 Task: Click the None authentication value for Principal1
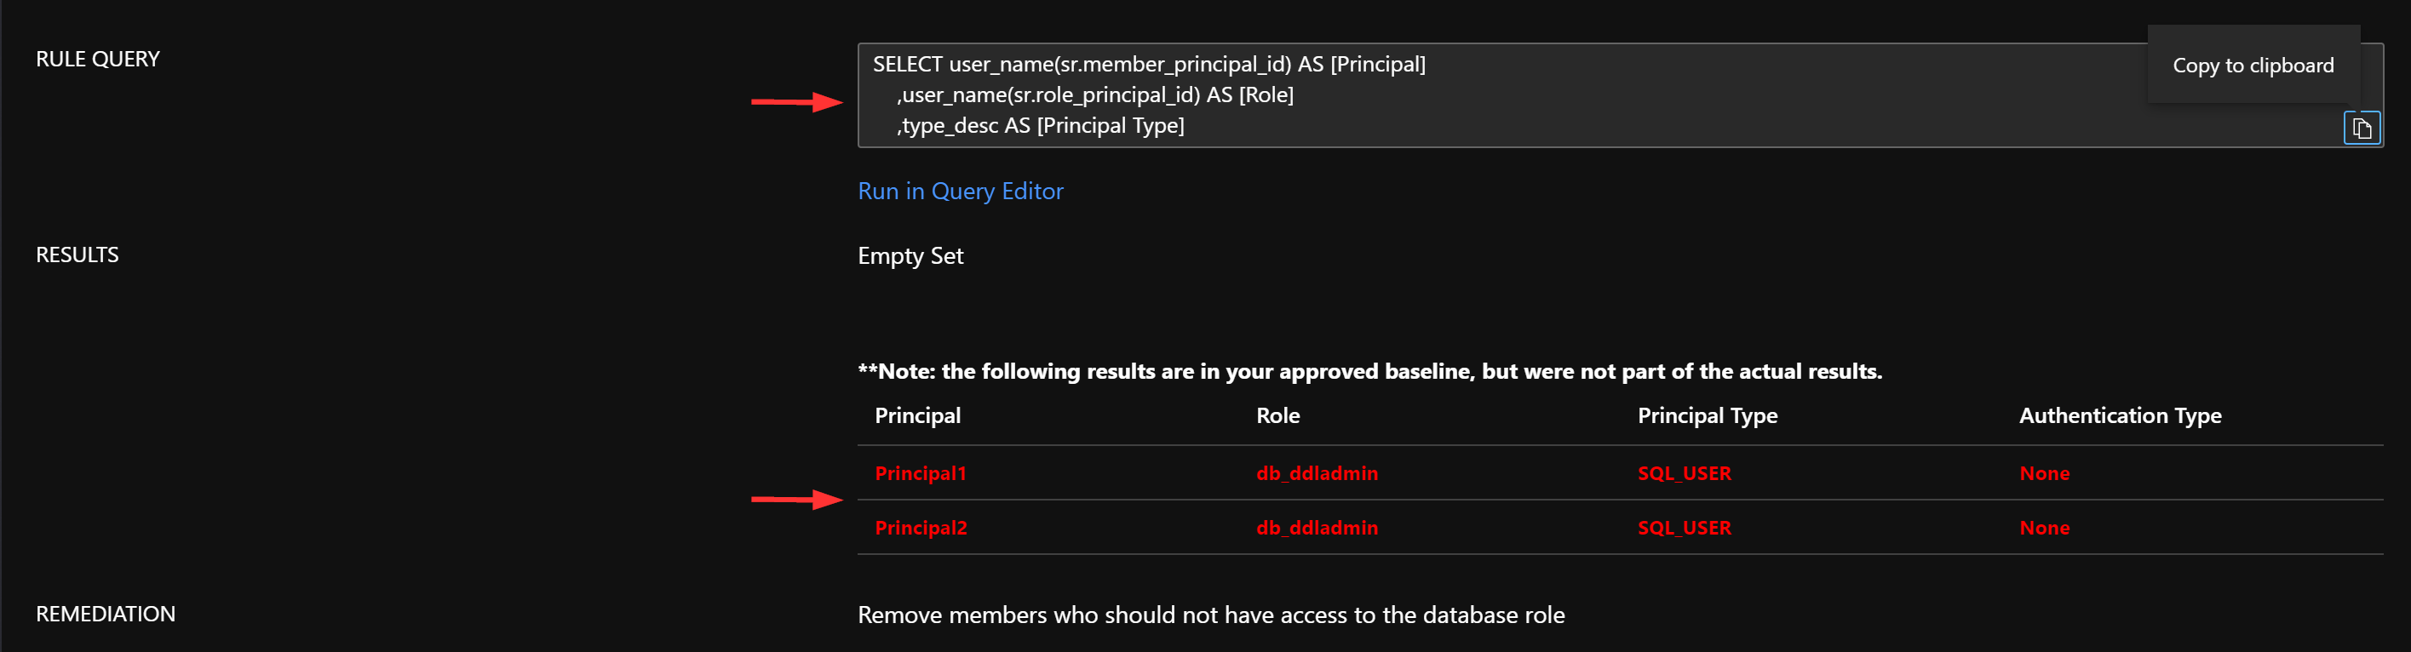(x=2044, y=473)
